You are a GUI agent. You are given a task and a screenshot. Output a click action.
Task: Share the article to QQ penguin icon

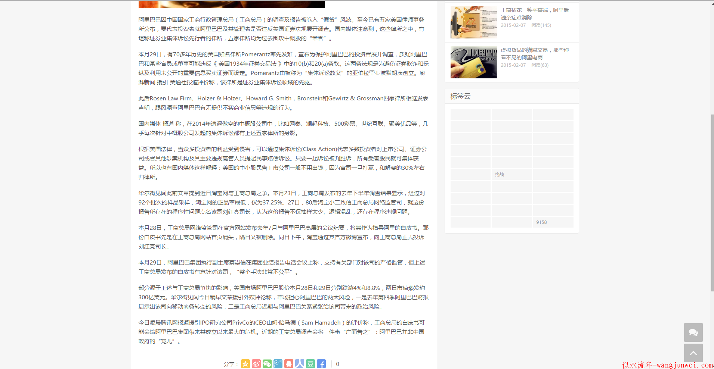click(289, 364)
